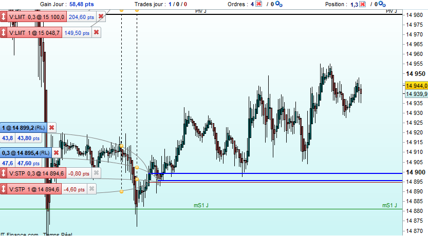Remove the V:STP 0,3 @ 14 894,6 stop
This screenshot has height=236, width=428.
tap(97, 173)
